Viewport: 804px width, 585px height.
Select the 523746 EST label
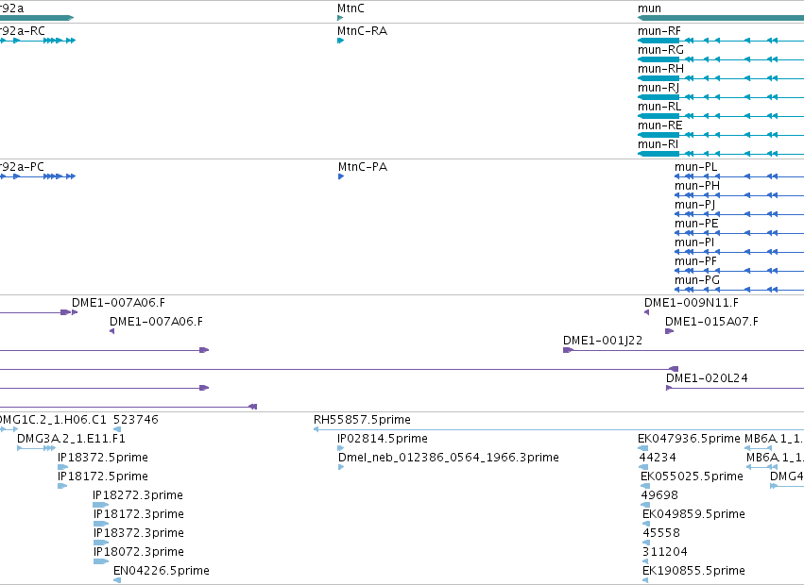(135, 420)
